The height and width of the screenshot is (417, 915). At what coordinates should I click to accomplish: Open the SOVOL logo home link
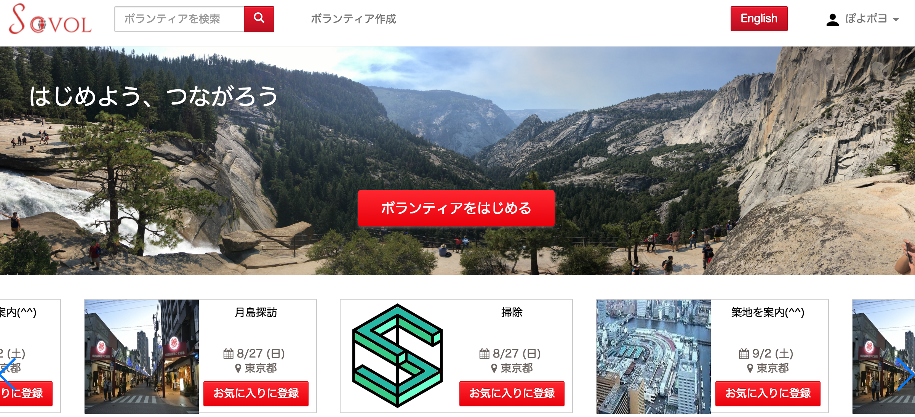click(50, 19)
